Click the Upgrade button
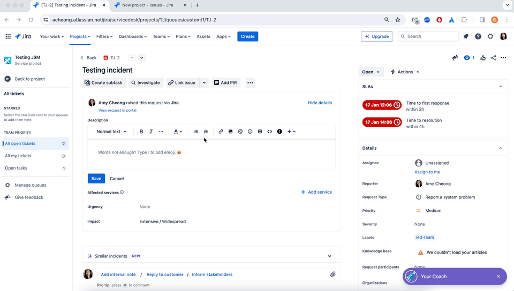Image resolution: width=514 pixels, height=291 pixels. point(377,36)
